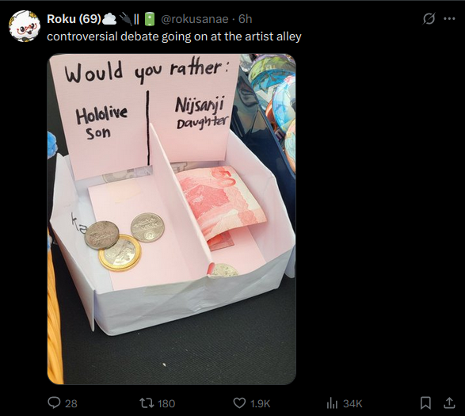
Task: Open the attached would-you-rather photo
Action: click(x=172, y=219)
